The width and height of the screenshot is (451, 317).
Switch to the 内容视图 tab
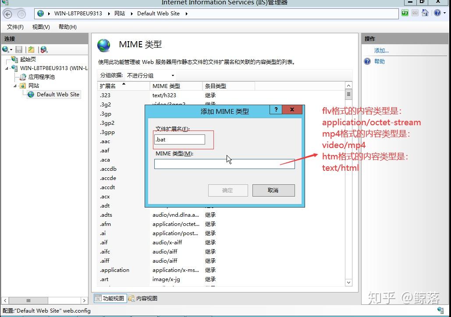pos(145,298)
